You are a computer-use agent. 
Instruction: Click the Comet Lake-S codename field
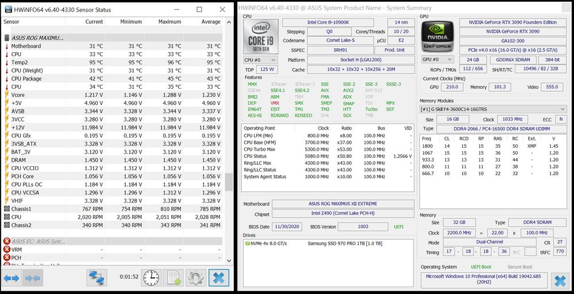341,41
